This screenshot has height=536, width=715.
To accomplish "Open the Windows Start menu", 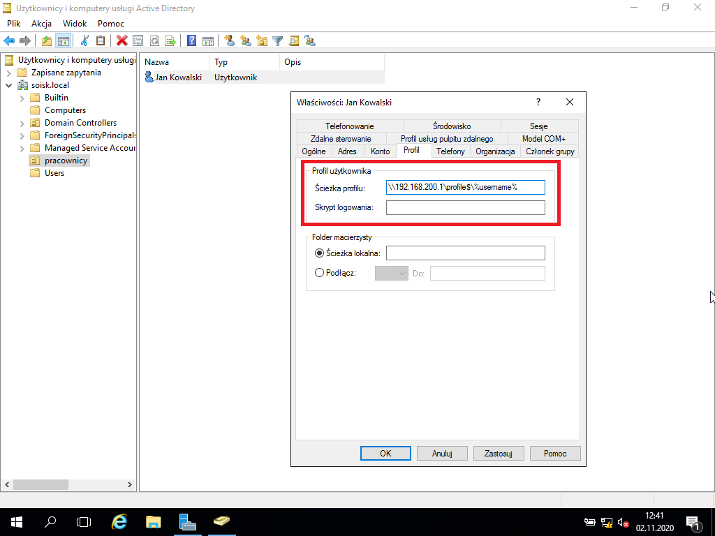I will tap(17, 521).
